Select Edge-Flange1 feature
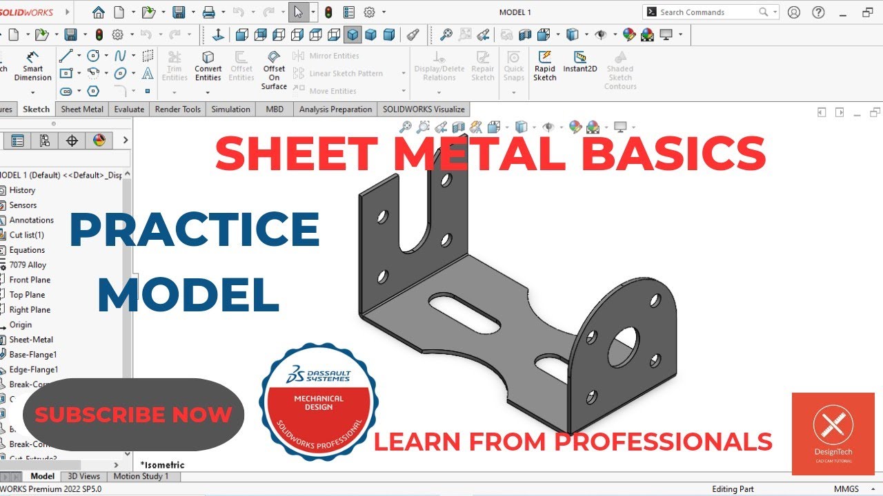This screenshot has height=496, width=883. [x=34, y=370]
